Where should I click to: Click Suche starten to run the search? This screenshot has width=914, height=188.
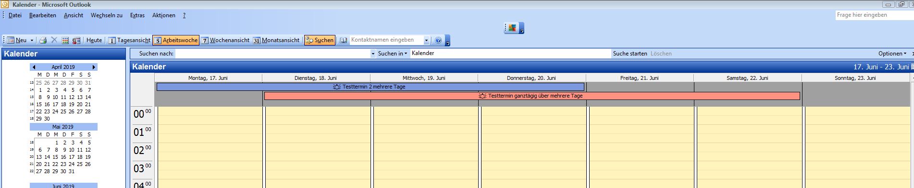(630, 54)
